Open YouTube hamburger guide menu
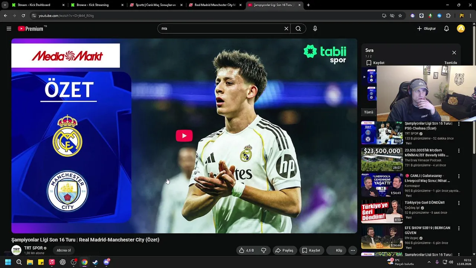The image size is (476, 268). [9, 29]
